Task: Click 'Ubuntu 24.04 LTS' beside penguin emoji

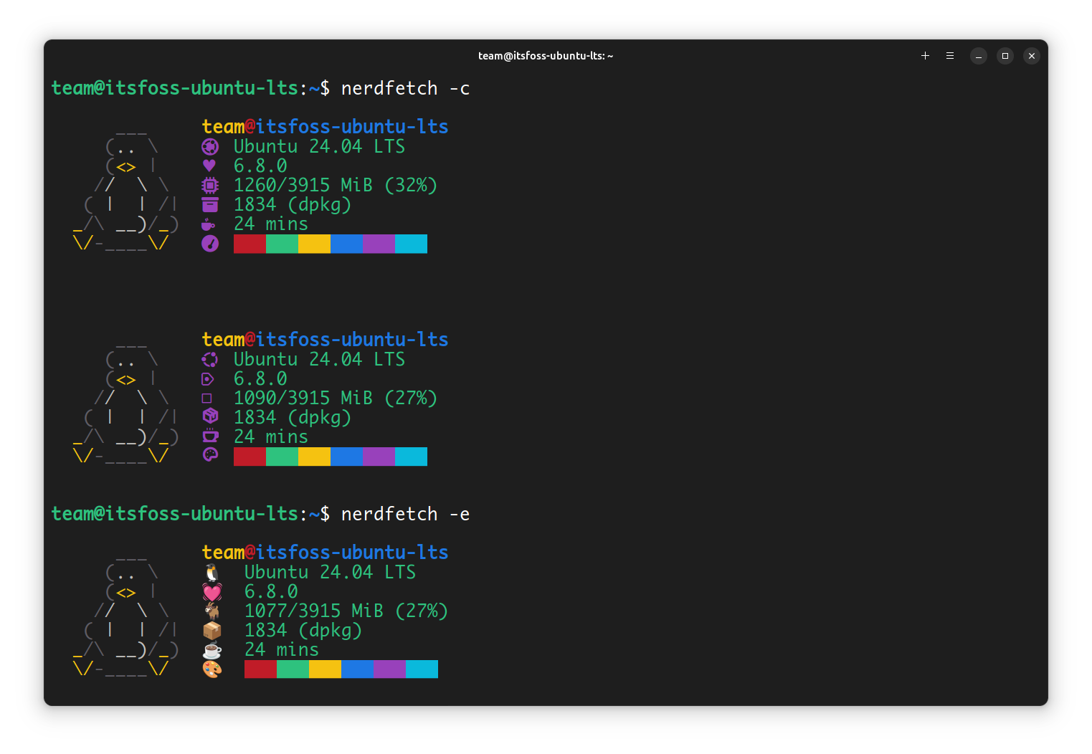Action: pos(330,573)
